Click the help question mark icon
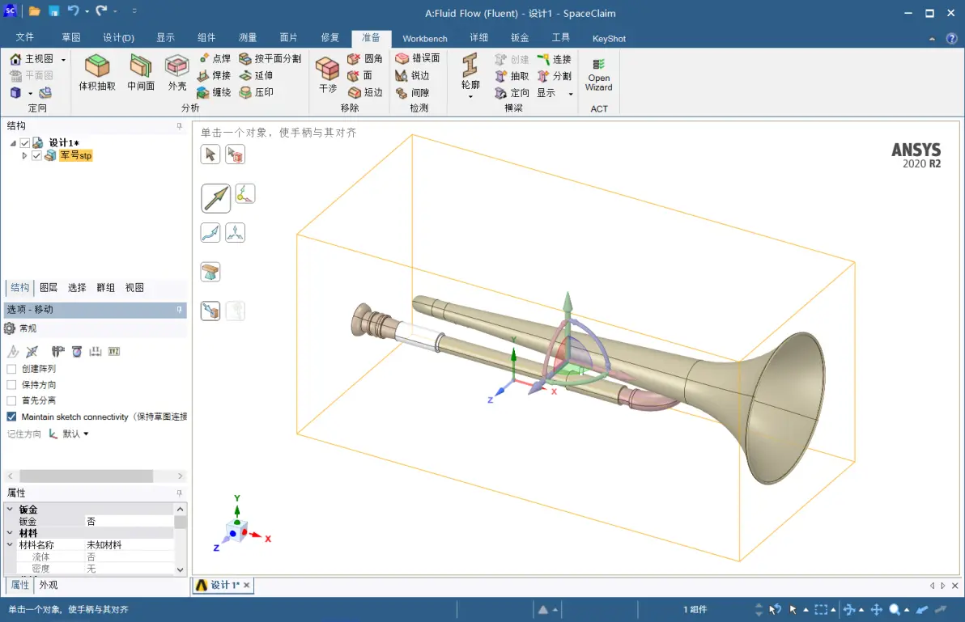Screen dimensions: 965x622 [951, 38]
